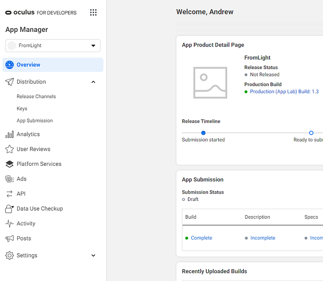
Task: Click the Platform Services layers icon
Action: [x=9, y=164]
